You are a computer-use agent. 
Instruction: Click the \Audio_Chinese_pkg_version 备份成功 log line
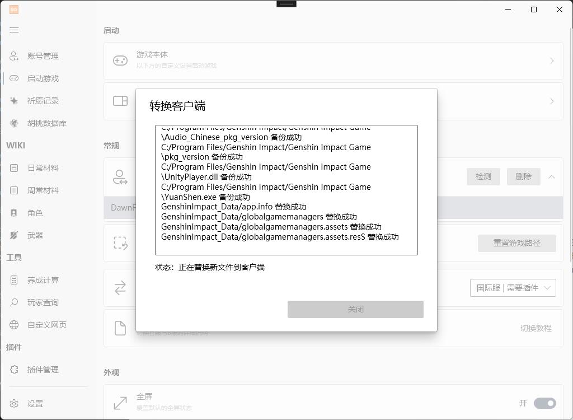point(231,138)
